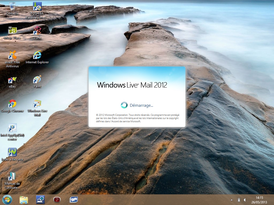Select the Jouer à des jeux icon
The image size is (274, 205).
click(12, 154)
